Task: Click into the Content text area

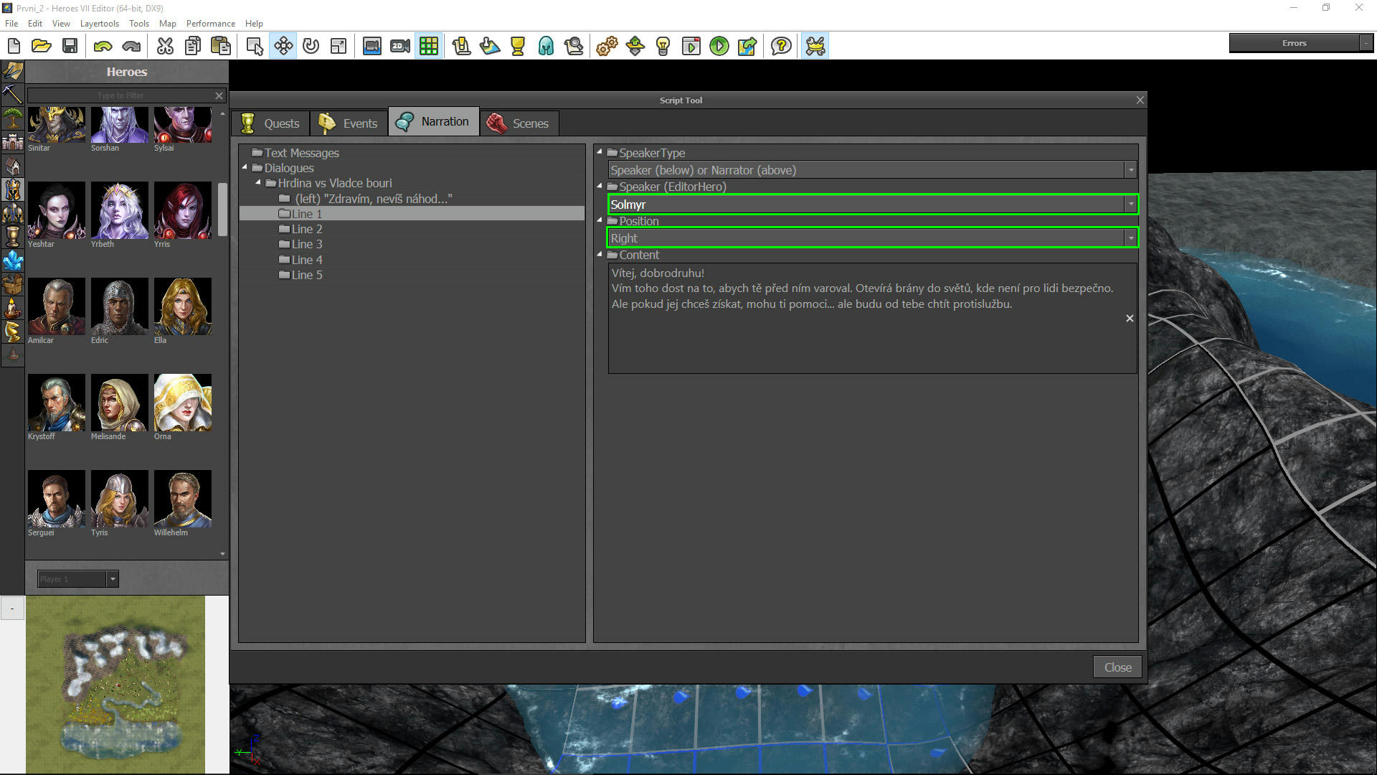Action: [x=872, y=318]
